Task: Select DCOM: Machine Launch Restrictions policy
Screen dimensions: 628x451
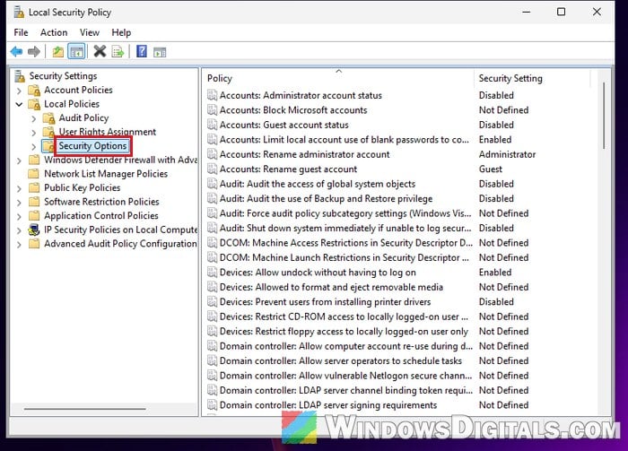Action: click(x=344, y=257)
